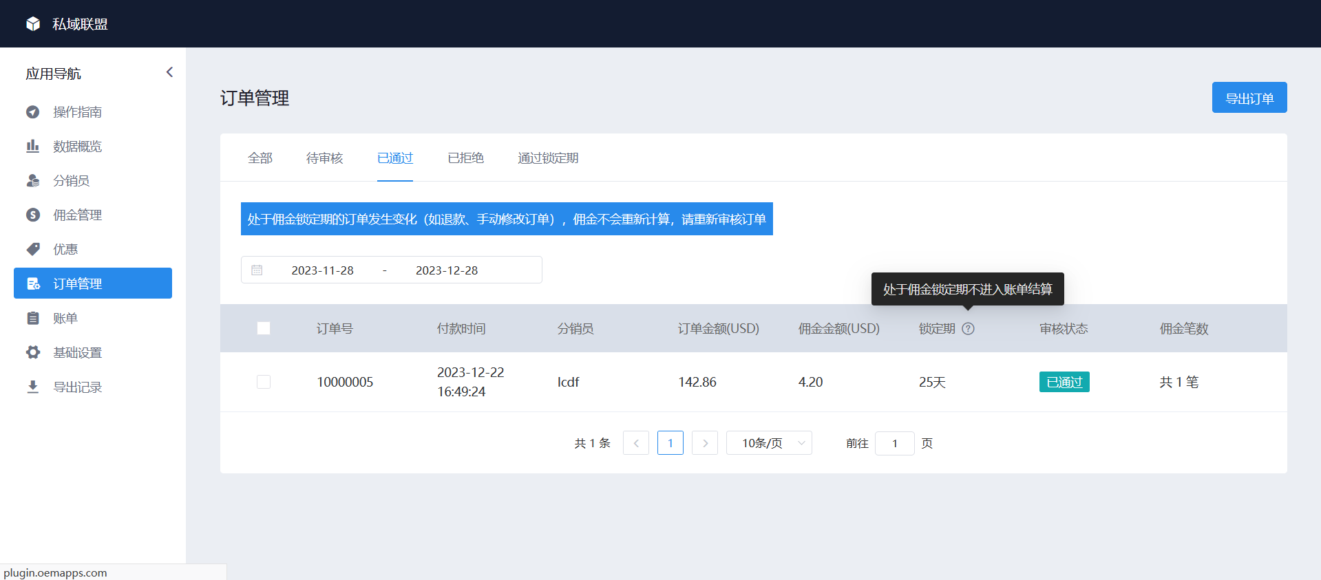This screenshot has width=1321, height=580.
Task: Go to next page arrow
Action: [x=705, y=443]
